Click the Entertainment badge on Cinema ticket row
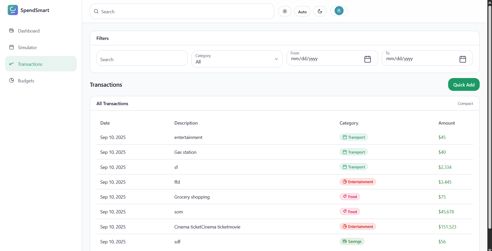Viewport: 492px width, 251px height. pos(358,226)
